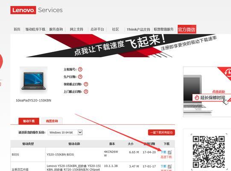231x171 pixels.
Task: Open the 点评平台 nav item
Action: (97, 29)
